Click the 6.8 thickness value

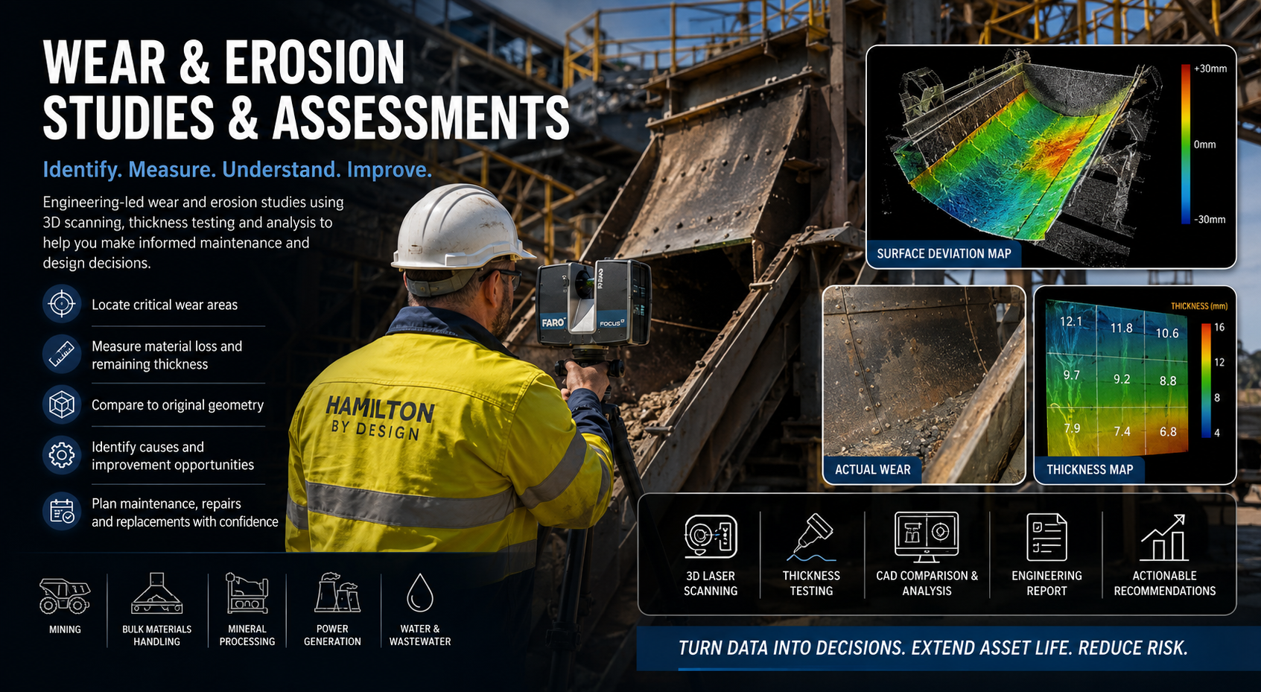pos(1168,431)
